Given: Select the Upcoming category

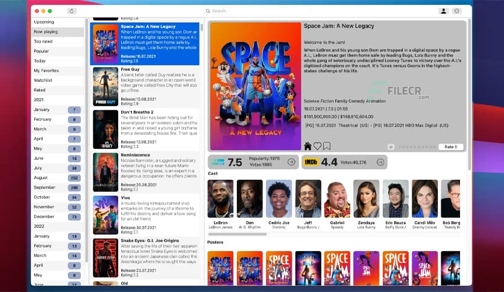Looking at the screenshot, I should 57,22.
